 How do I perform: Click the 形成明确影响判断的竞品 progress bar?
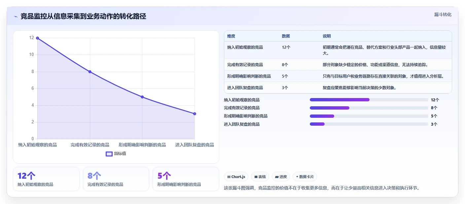[x=369, y=116]
